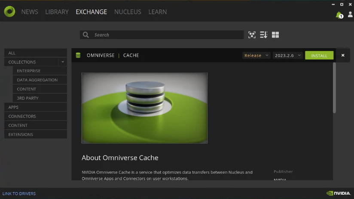Go to the NUCLEUS tab

128,12
